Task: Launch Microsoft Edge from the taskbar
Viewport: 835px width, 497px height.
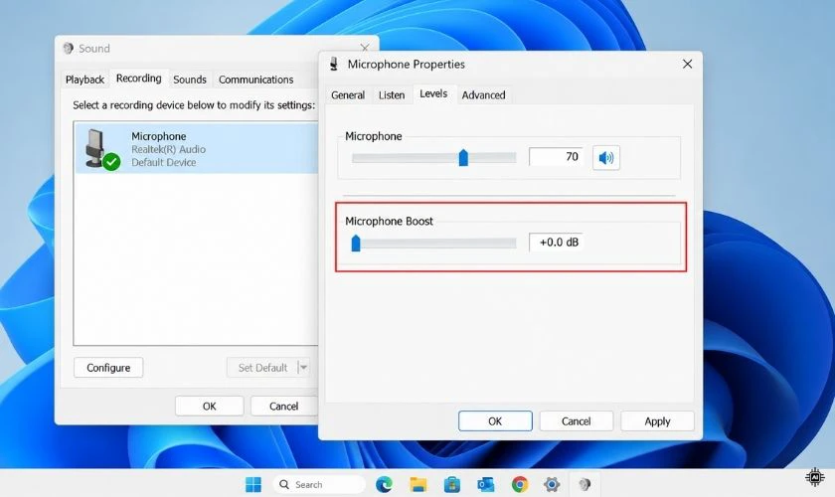Action: tap(384, 484)
